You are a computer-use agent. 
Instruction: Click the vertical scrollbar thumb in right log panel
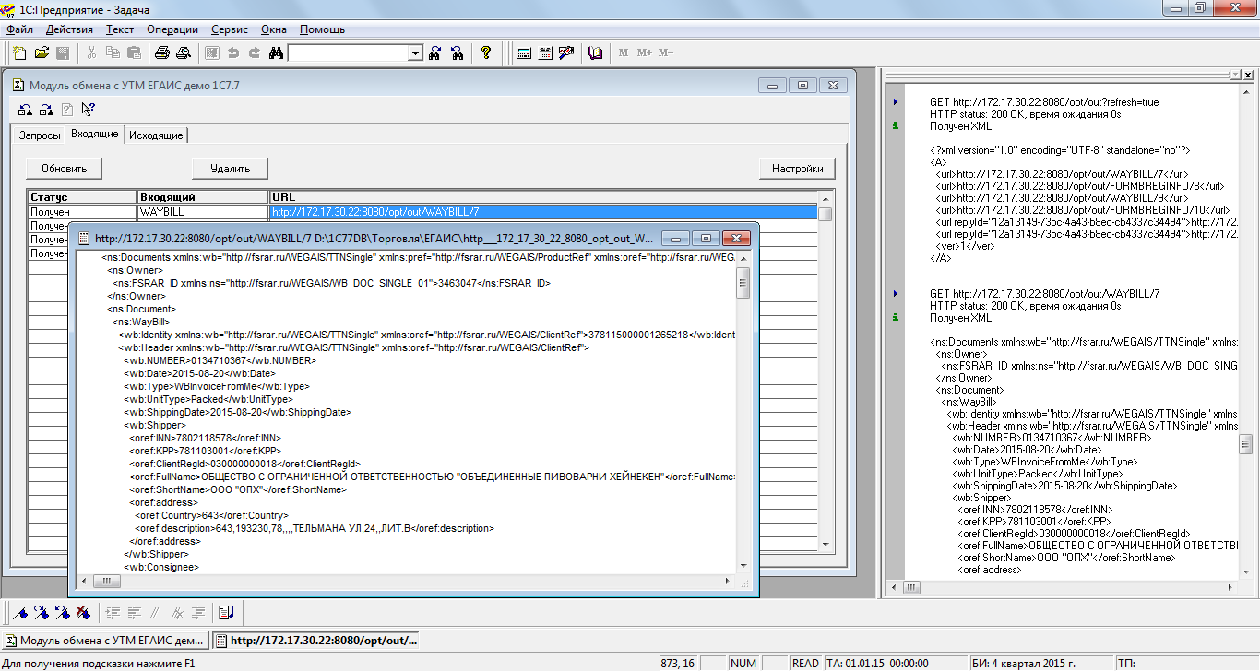click(1246, 446)
